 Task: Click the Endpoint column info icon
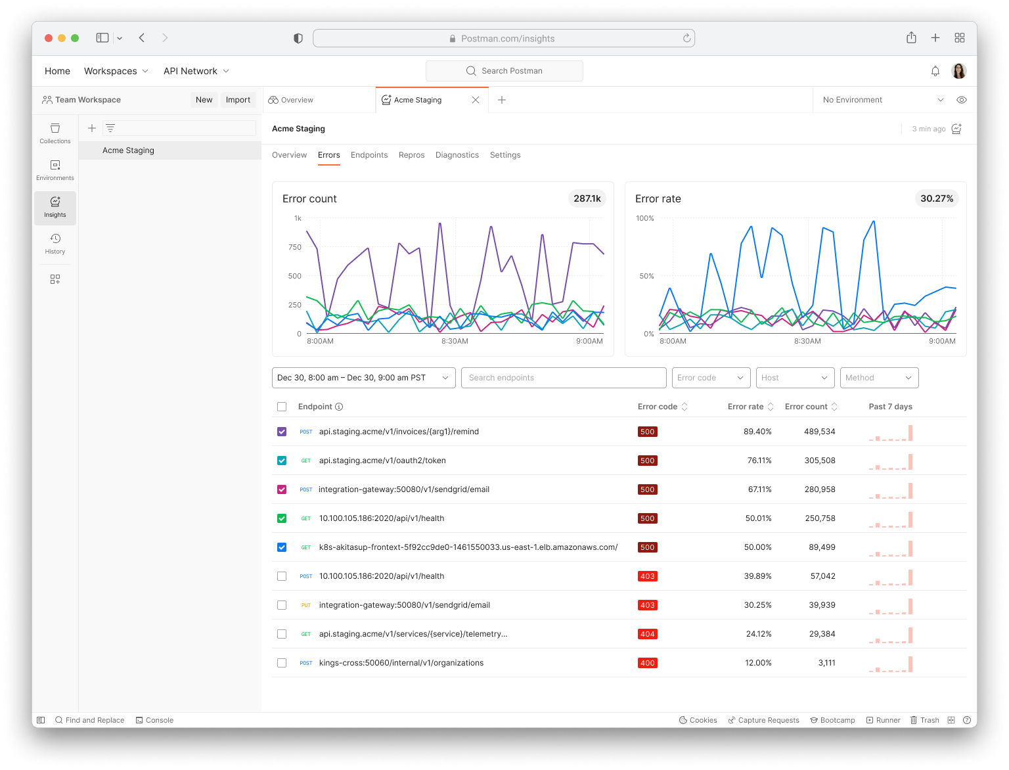coord(339,407)
